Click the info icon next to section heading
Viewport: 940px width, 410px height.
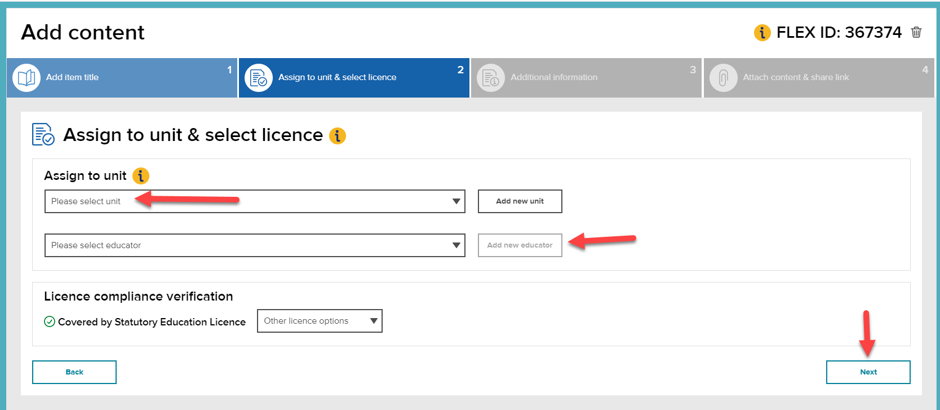337,136
